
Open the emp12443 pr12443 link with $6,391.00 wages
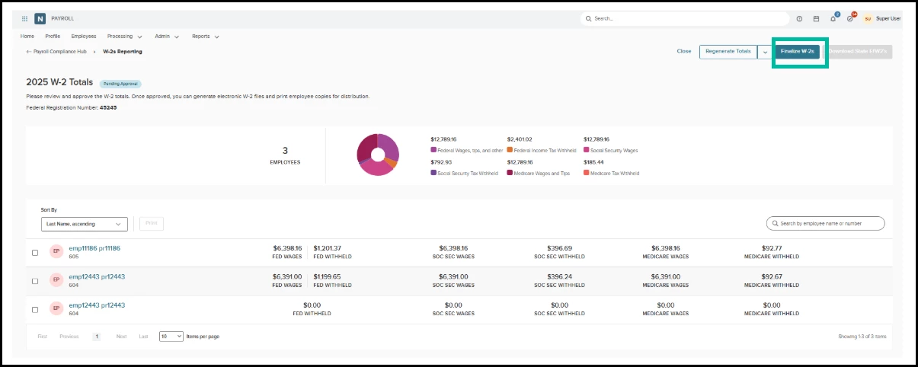pyautogui.click(x=97, y=276)
